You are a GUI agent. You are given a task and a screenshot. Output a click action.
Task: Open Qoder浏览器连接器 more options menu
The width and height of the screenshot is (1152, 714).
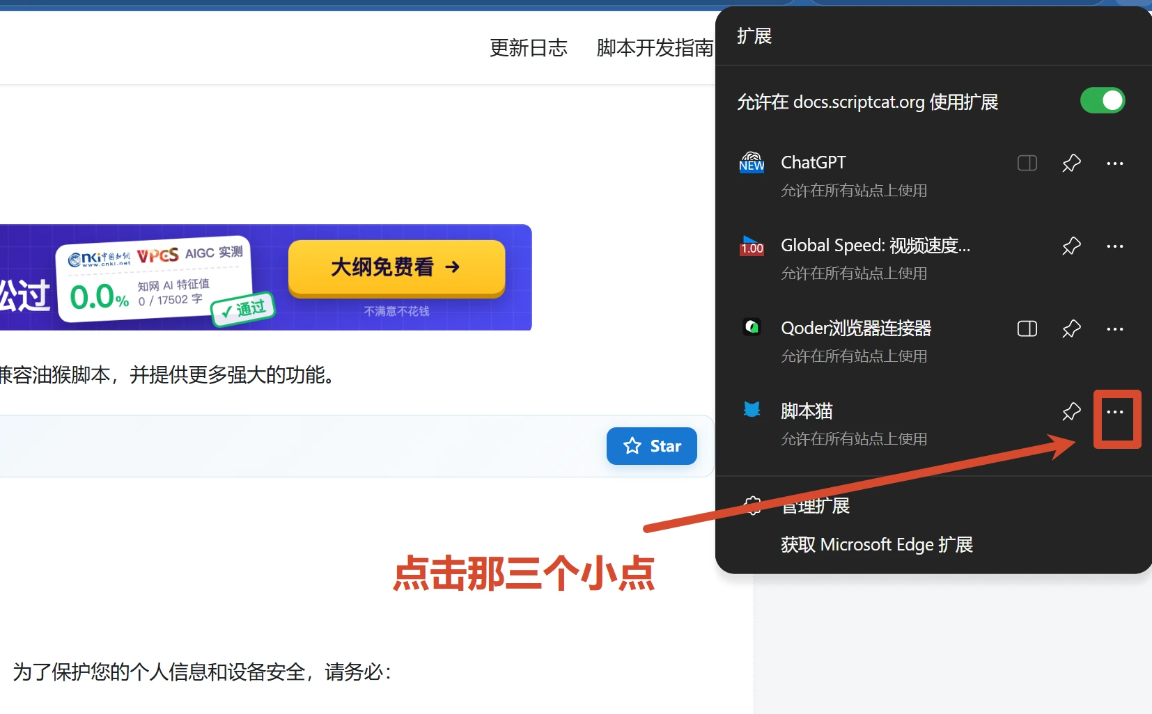1114,329
